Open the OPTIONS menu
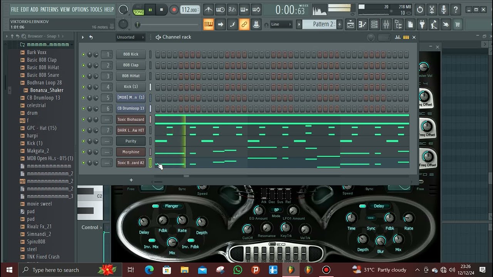Viewport: 493px width, 277px height. point(80,9)
